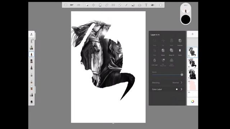Screen dimensions: 230x129
Task: Open the color wheel editor icon
Action: pyautogui.click(x=193, y=101)
